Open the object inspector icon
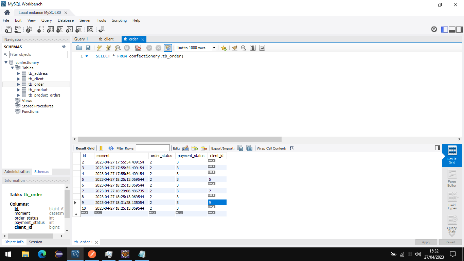The width and height of the screenshot is (464, 261). coord(29,30)
